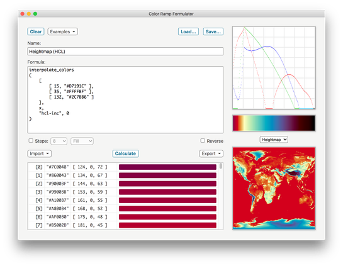
Task: Select color swatch for row [3] #990038
Action: pyautogui.click(x=167, y=192)
